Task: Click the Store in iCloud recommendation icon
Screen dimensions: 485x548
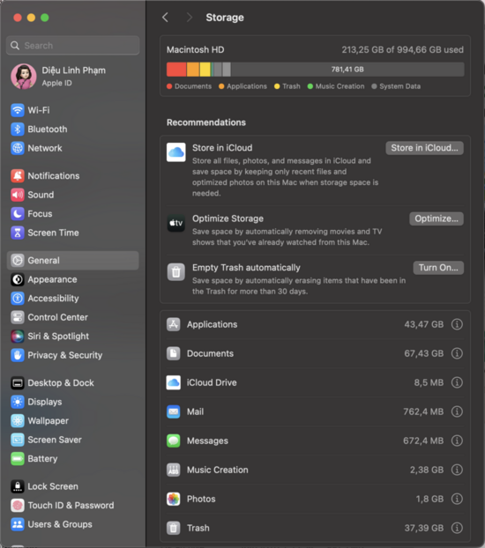Action: click(x=176, y=152)
